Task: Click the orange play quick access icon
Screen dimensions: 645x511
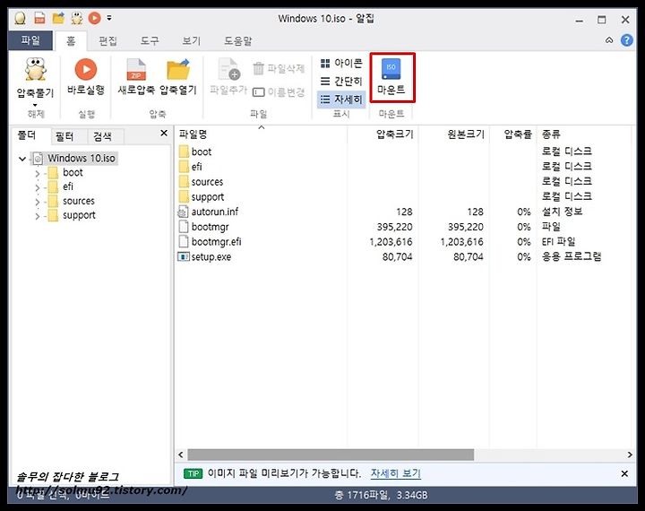Action: pos(94,18)
